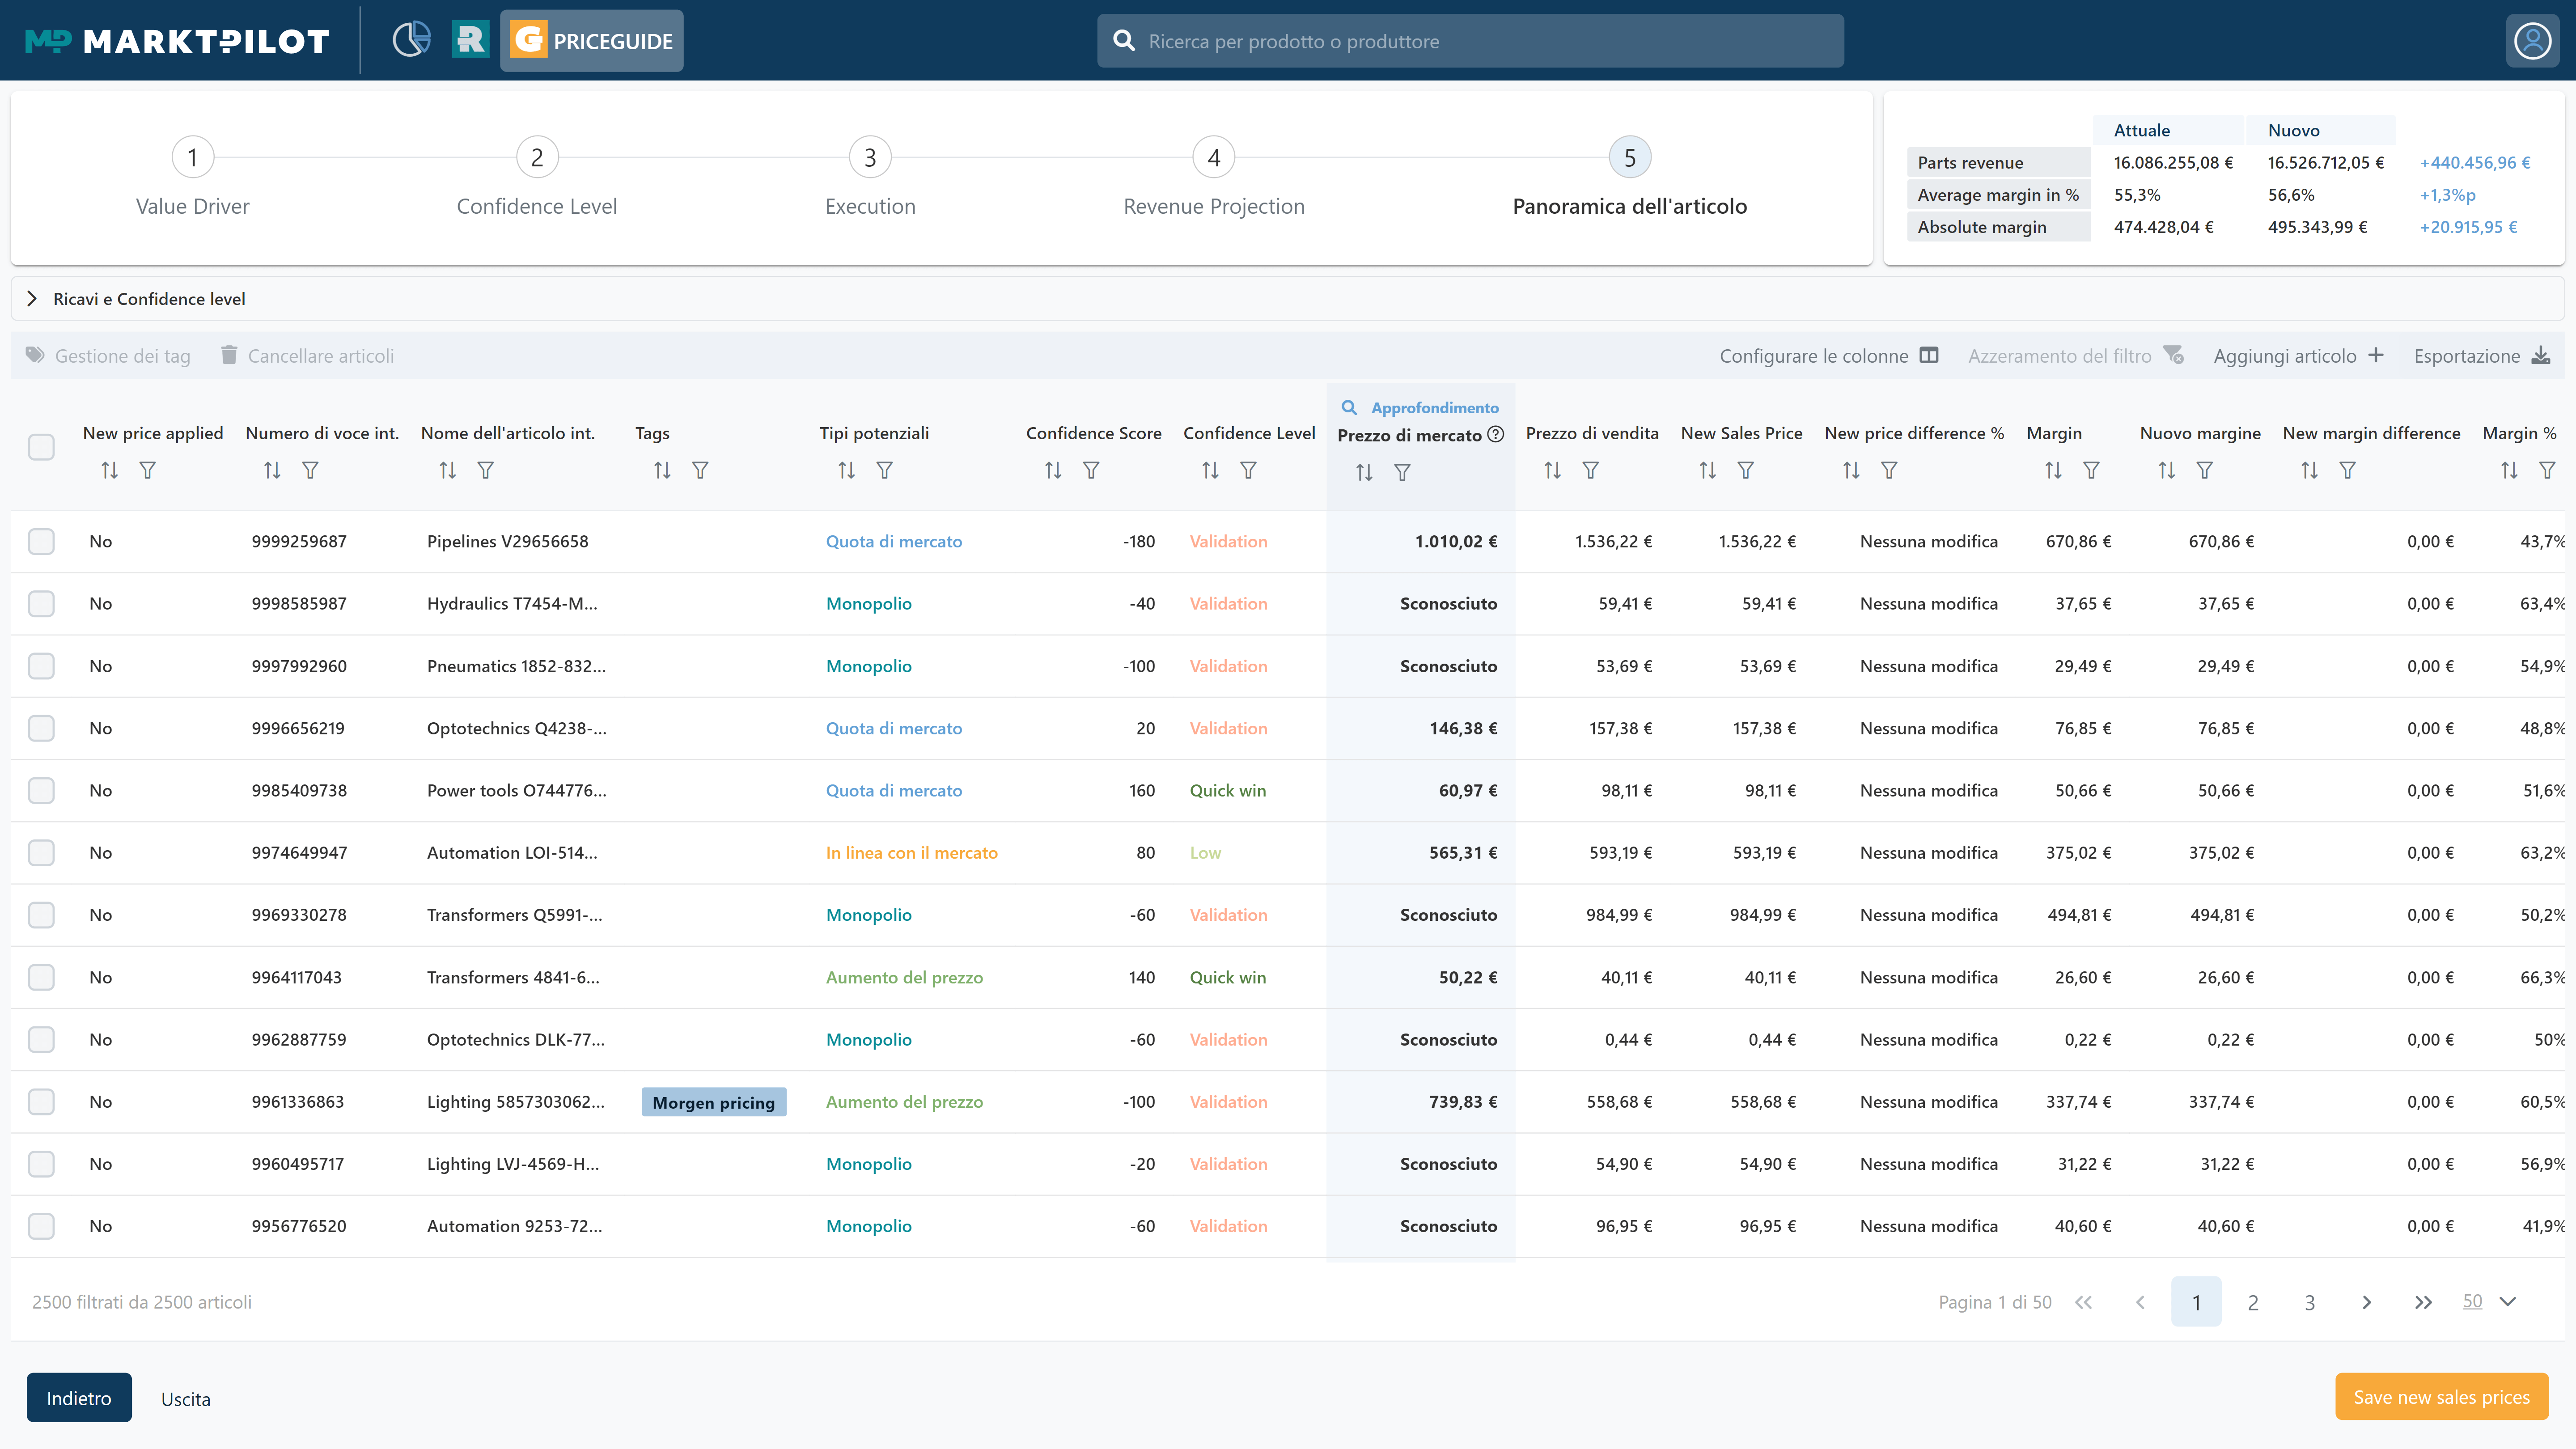Filter the Nuovo margine column
Screen dimensions: 2576x1449
pyautogui.click(x=2204, y=470)
